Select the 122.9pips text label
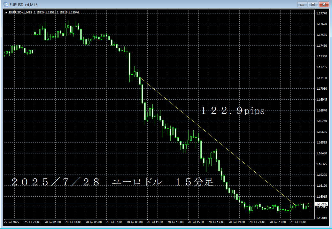 [x=233, y=111]
